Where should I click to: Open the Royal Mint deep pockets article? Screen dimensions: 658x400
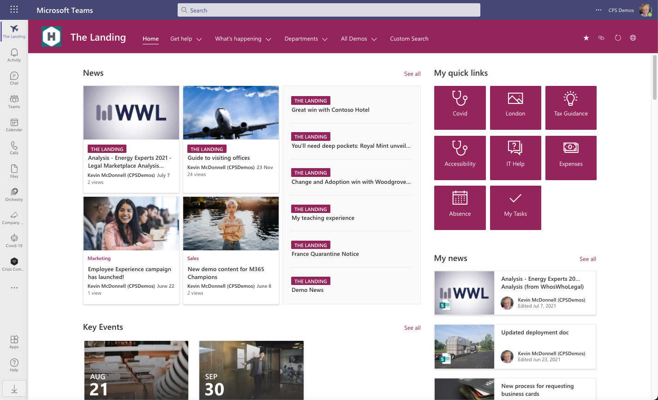pos(351,146)
